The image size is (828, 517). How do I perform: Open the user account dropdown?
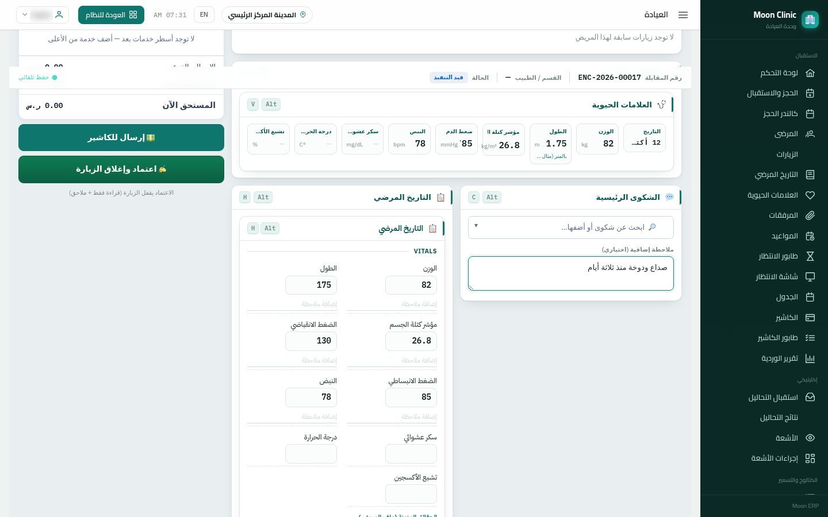tap(43, 15)
